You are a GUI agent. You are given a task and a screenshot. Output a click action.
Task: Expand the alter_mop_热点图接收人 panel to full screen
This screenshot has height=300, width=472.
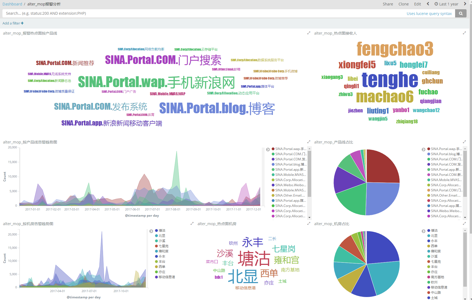(464, 33)
